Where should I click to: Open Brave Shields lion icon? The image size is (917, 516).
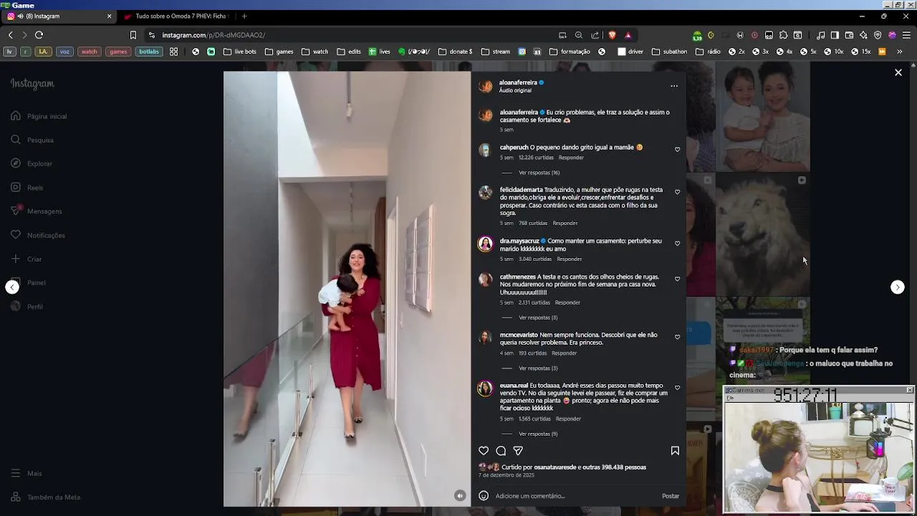tap(612, 35)
